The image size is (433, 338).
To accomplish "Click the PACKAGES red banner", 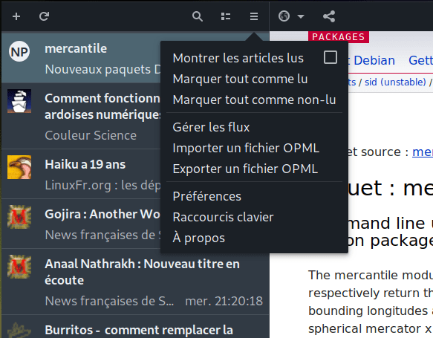I will click(339, 37).
